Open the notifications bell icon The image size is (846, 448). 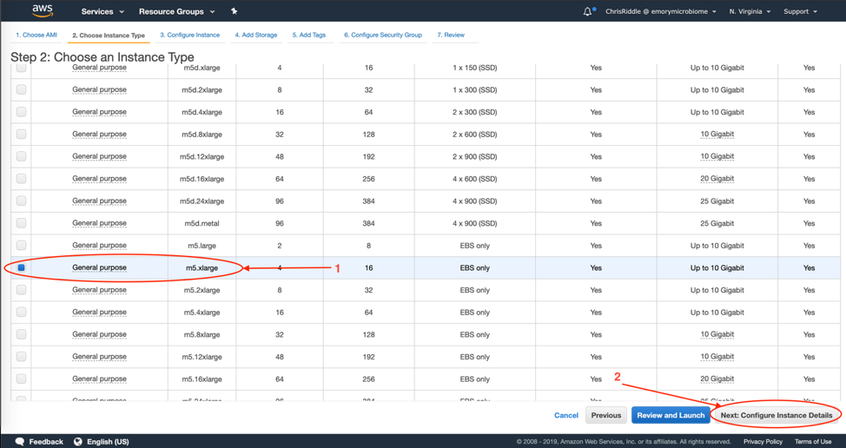point(587,11)
